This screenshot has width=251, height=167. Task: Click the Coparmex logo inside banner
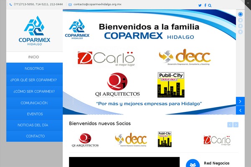(77, 29)
